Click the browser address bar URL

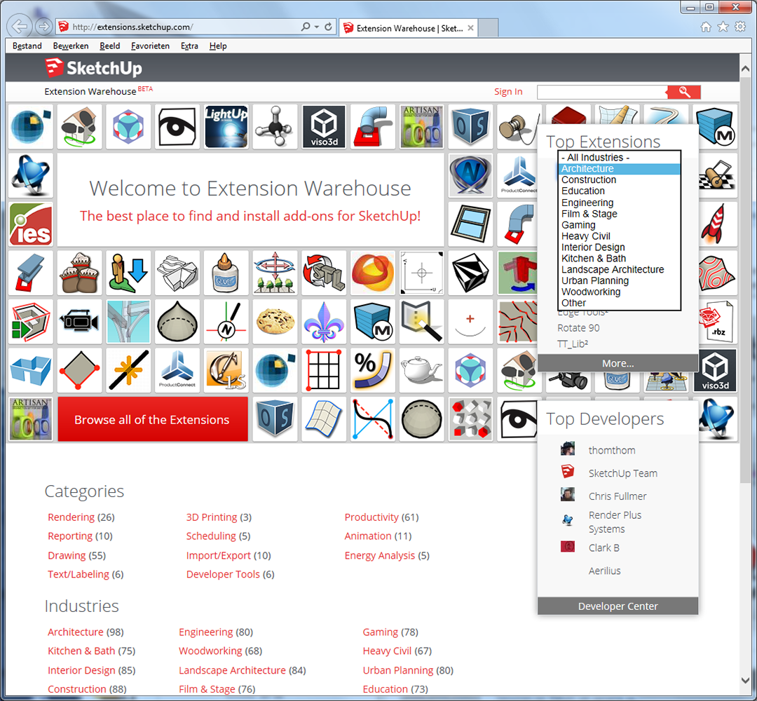[x=132, y=27]
